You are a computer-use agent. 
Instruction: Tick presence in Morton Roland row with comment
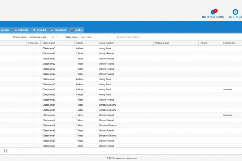[x=34, y=115]
